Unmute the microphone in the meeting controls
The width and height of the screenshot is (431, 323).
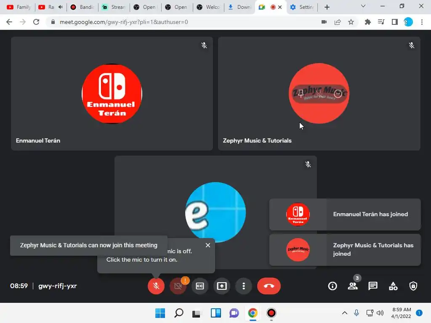(156, 286)
